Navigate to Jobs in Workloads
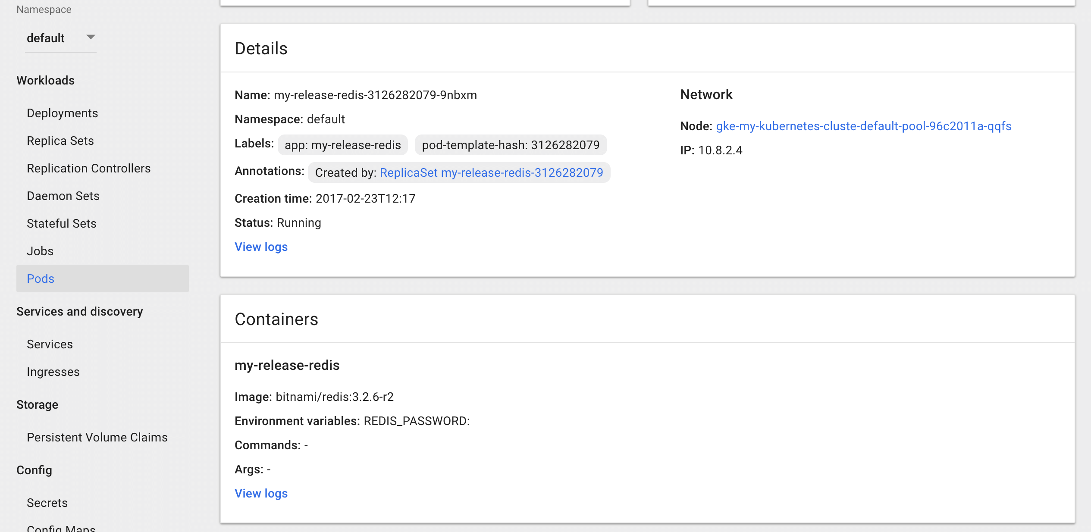This screenshot has width=1091, height=532. point(40,251)
